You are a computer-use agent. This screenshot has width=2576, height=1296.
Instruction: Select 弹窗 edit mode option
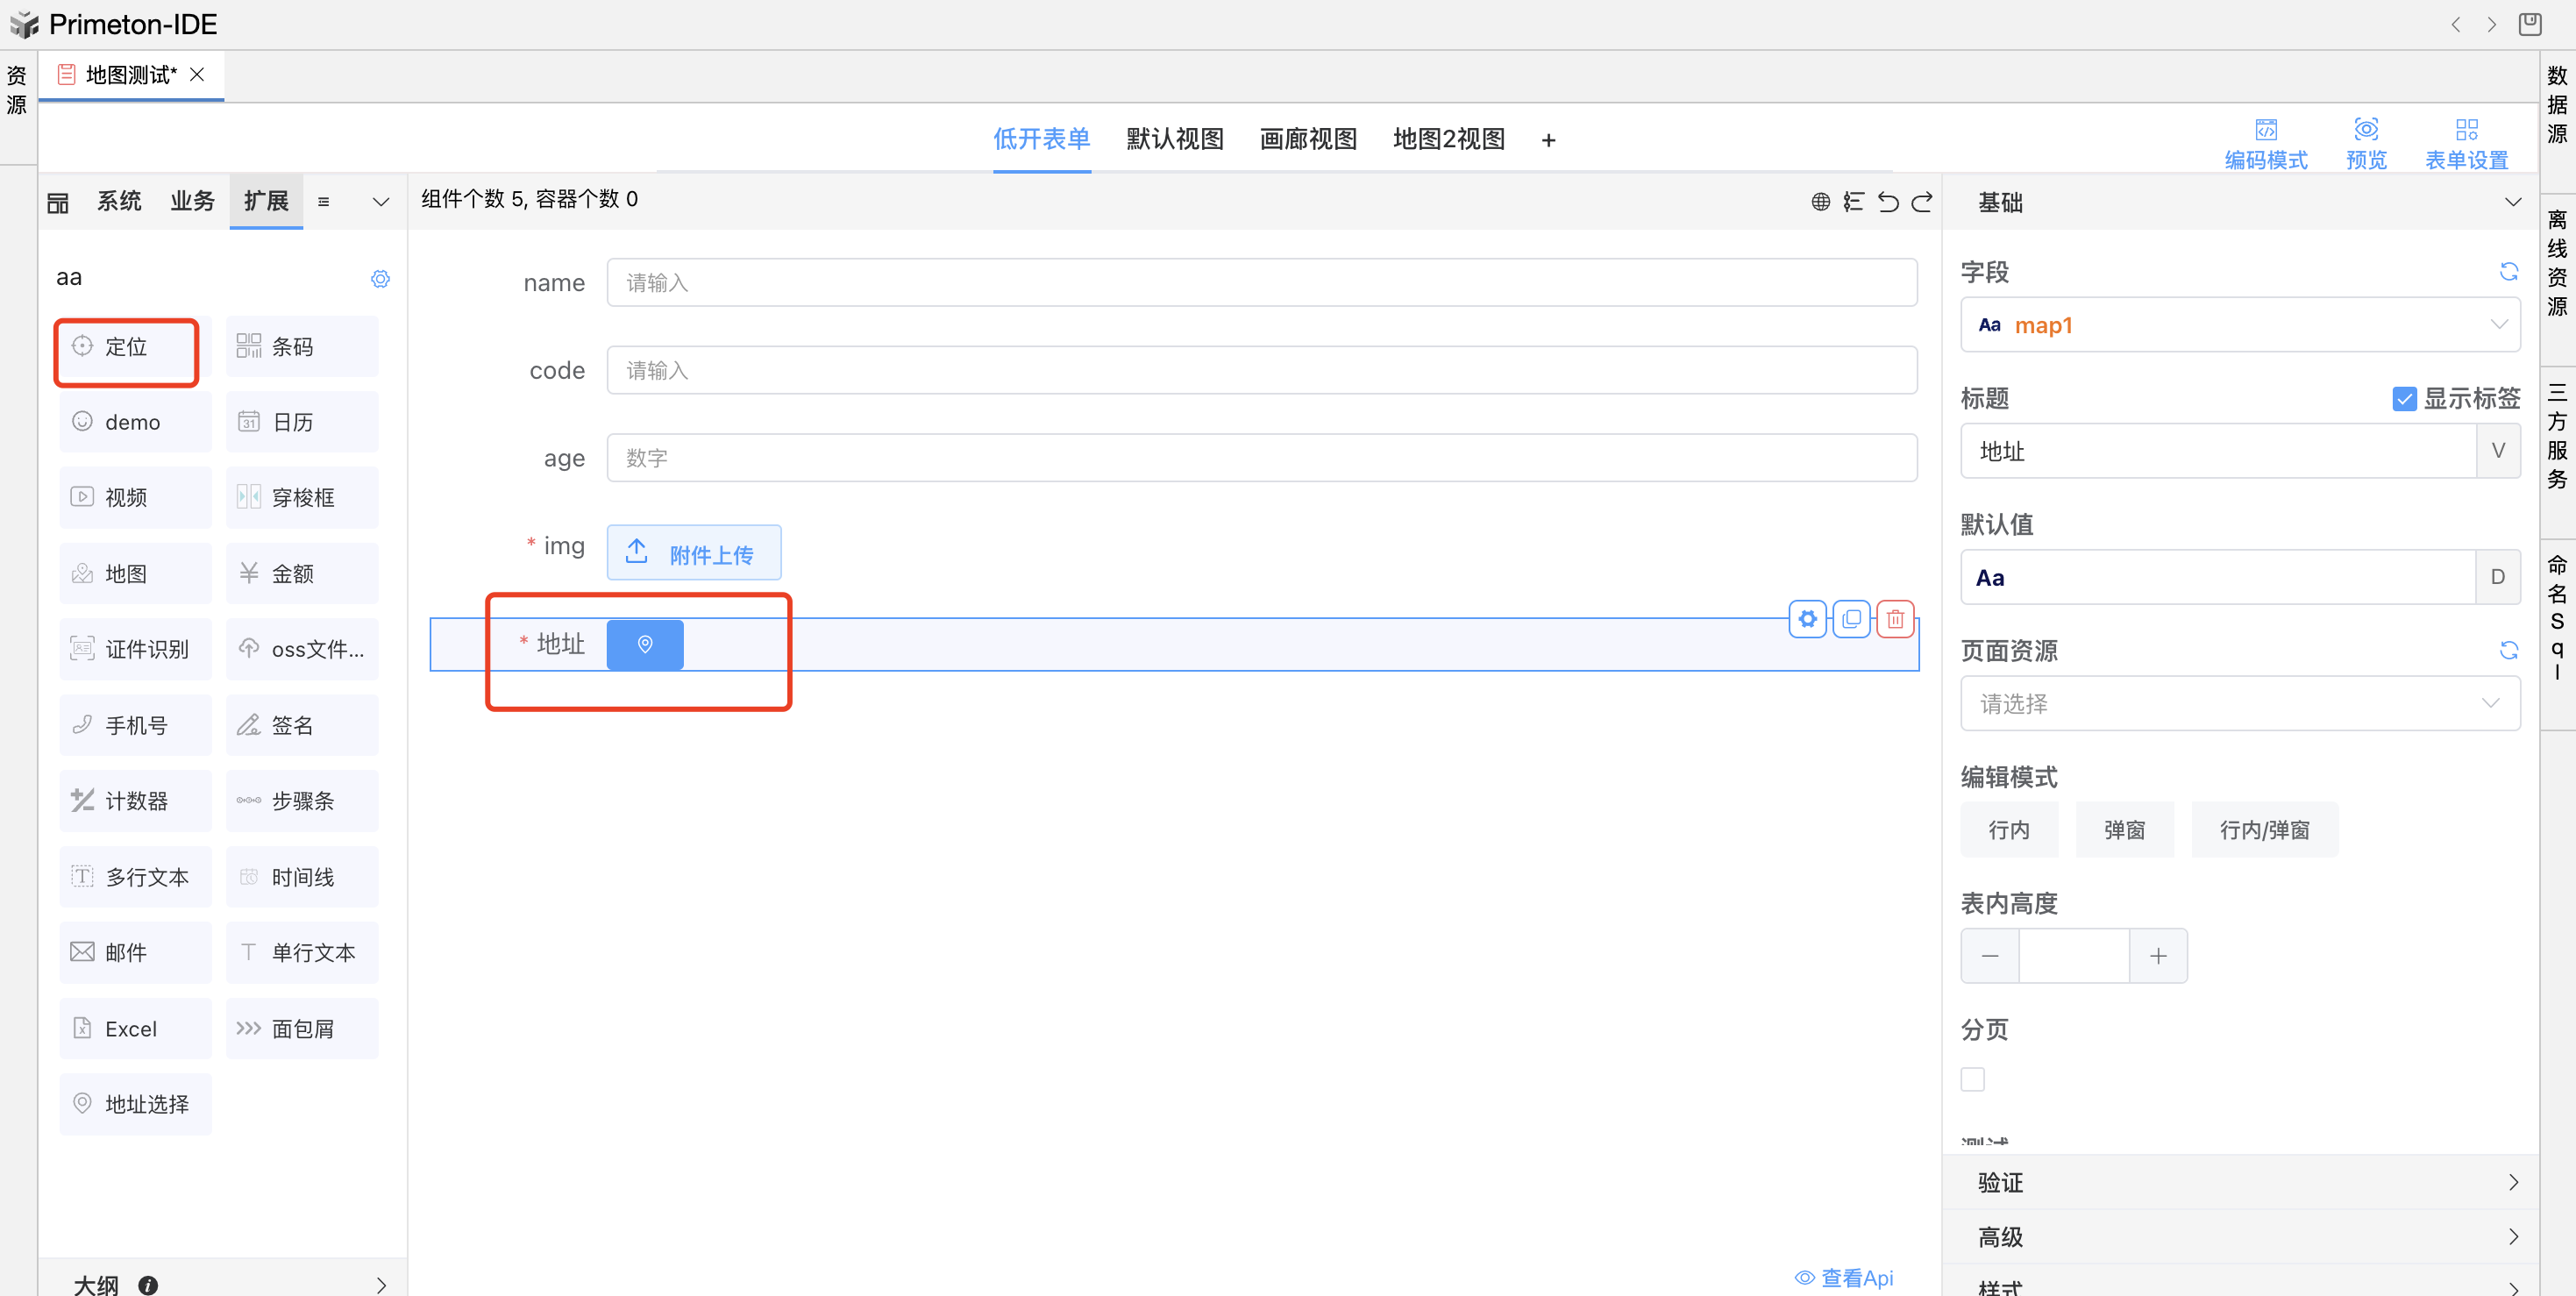(x=2124, y=830)
